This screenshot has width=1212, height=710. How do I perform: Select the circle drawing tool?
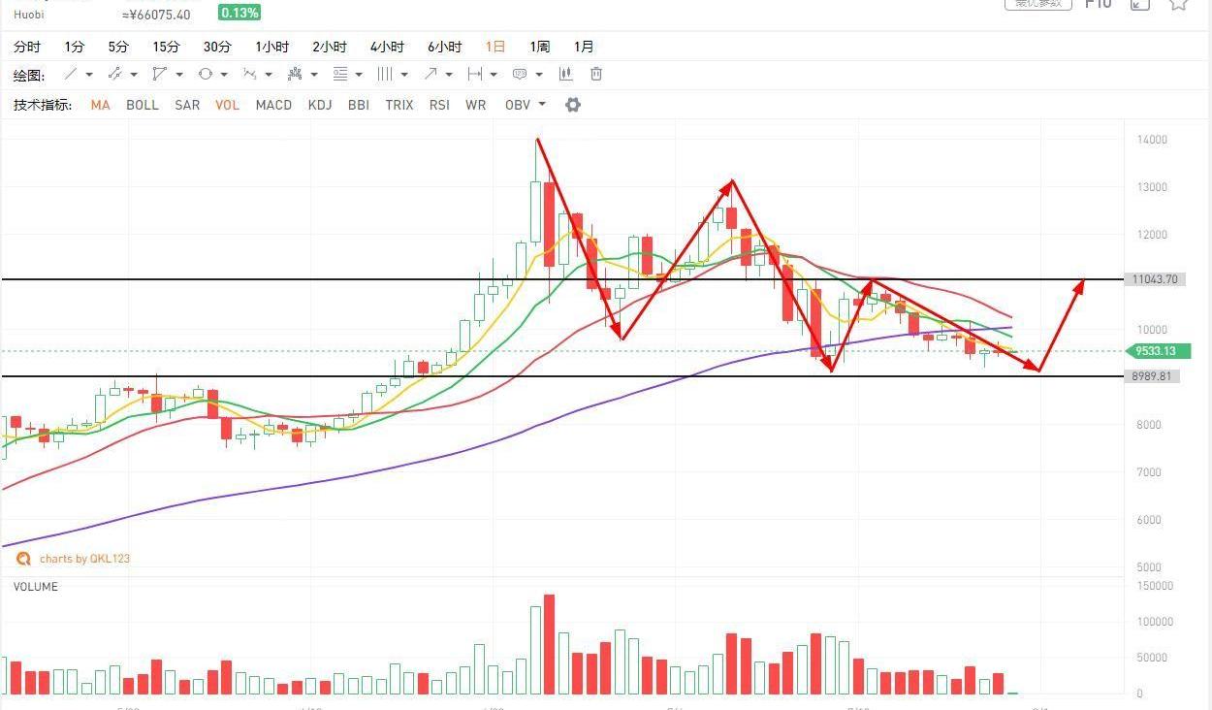(x=205, y=75)
